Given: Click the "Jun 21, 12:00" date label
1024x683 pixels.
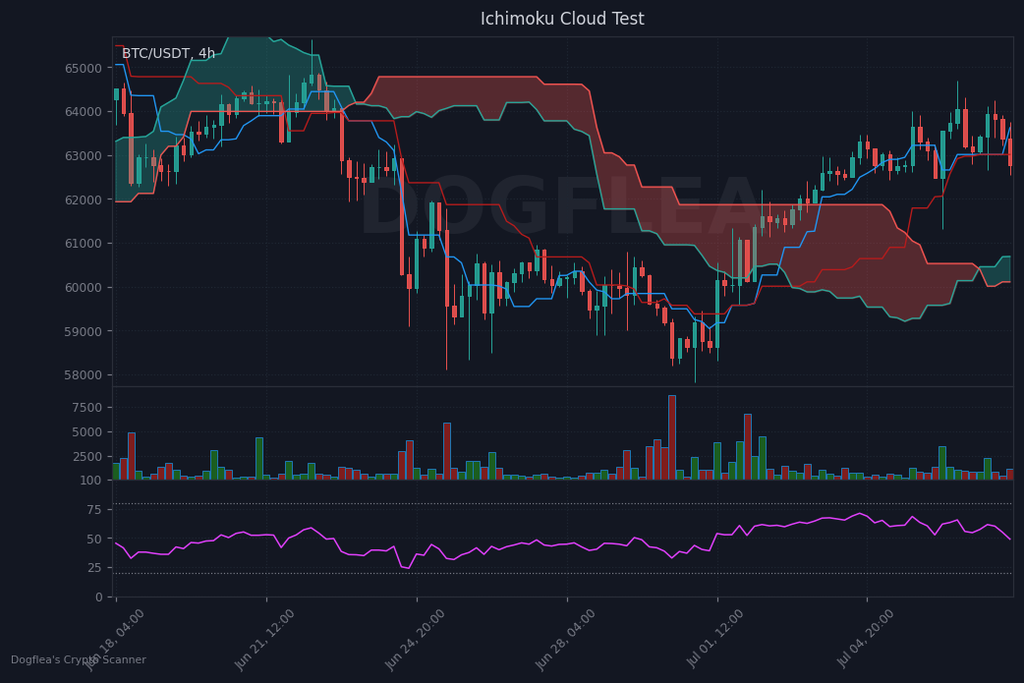Looking at the screenshot, I should click(x=264, y=640).
